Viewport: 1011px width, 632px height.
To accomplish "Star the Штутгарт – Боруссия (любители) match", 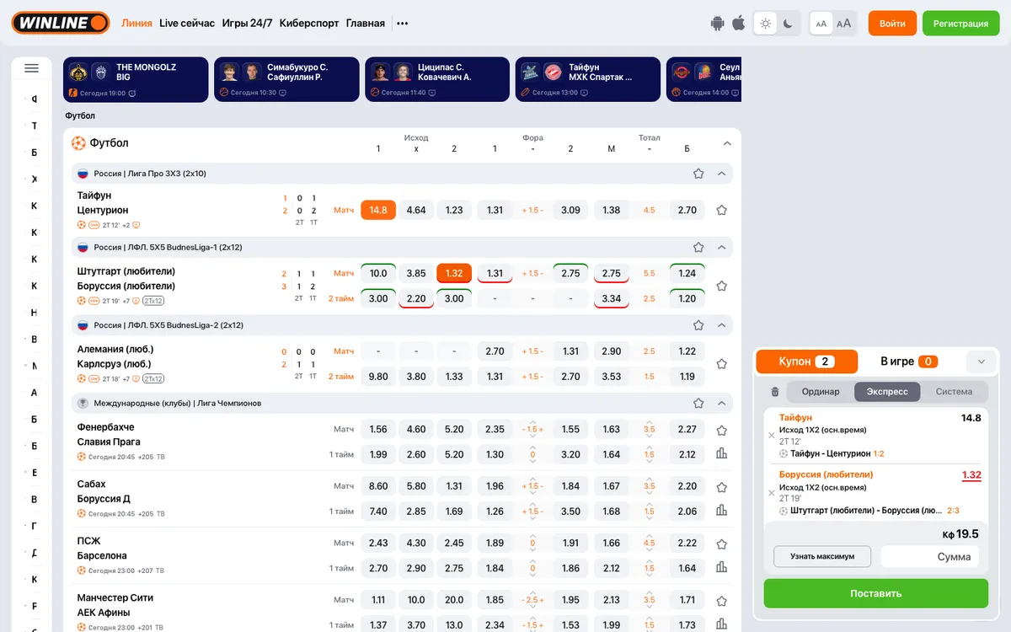I will (721, 286).
